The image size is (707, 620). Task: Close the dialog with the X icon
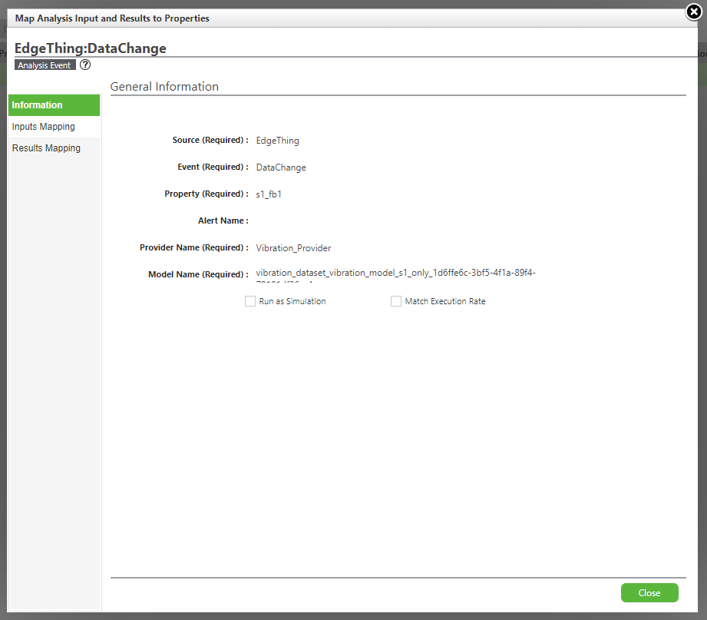(693, 12)
